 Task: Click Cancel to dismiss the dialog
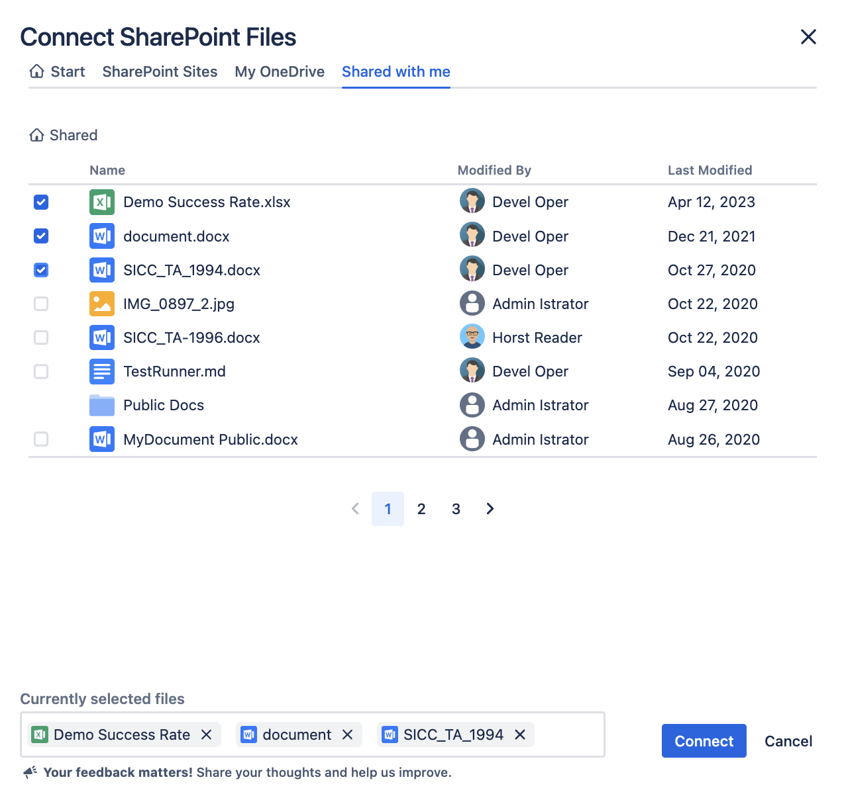788,741
